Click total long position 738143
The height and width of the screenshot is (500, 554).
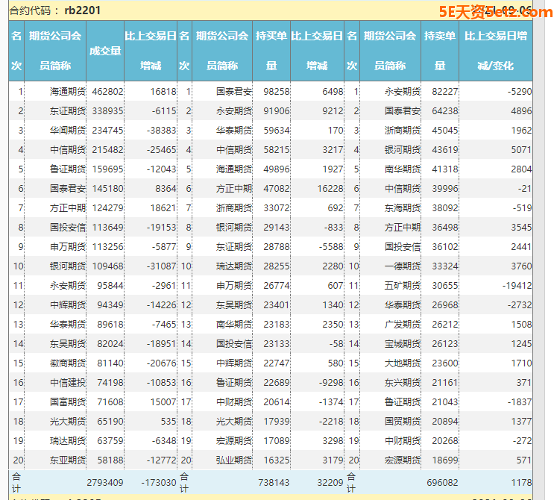click(274, 483)
